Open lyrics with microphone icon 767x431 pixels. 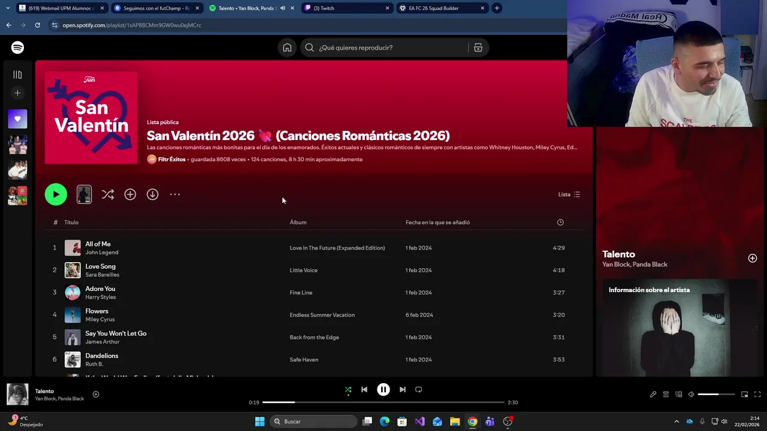[x=653, y=394]
